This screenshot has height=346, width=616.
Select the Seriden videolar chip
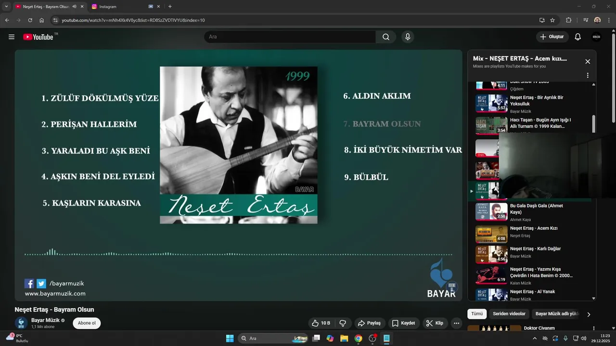point(509,314)
